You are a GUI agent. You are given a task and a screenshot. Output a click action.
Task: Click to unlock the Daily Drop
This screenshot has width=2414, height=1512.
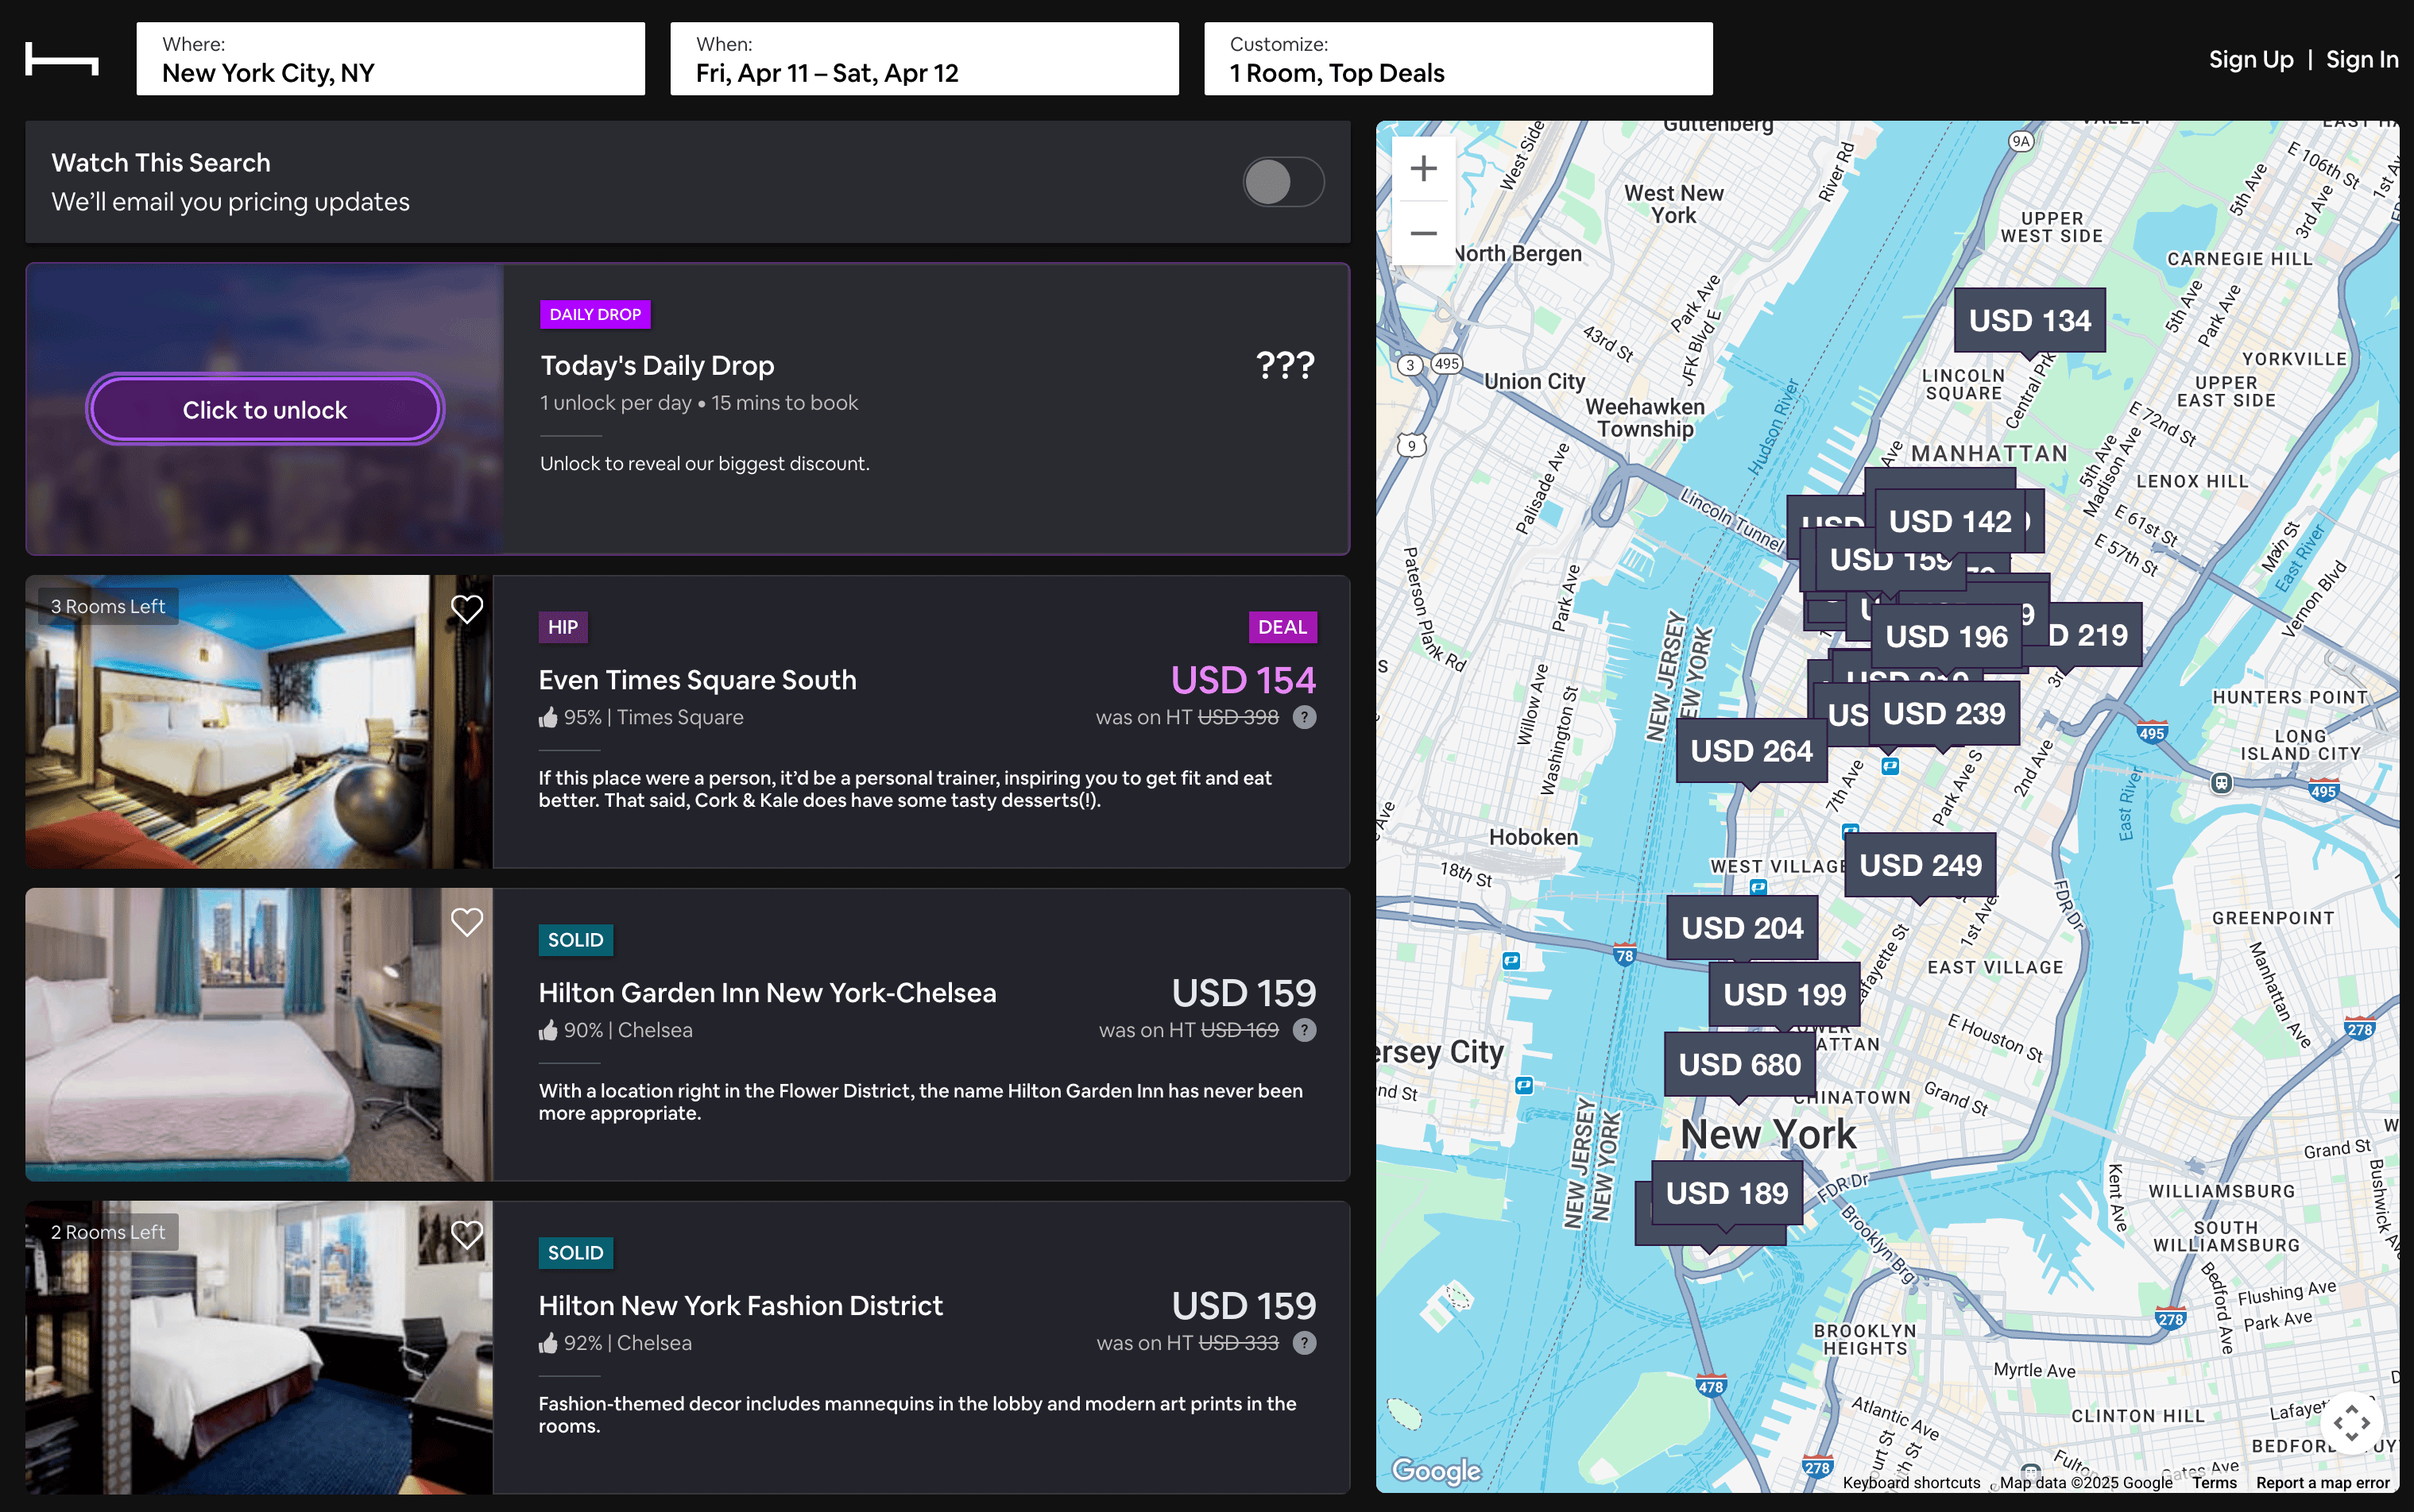tap(265, 410)
